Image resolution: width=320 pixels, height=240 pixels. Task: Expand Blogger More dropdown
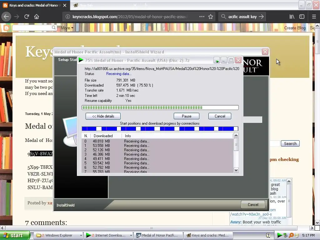pos(67,28)
